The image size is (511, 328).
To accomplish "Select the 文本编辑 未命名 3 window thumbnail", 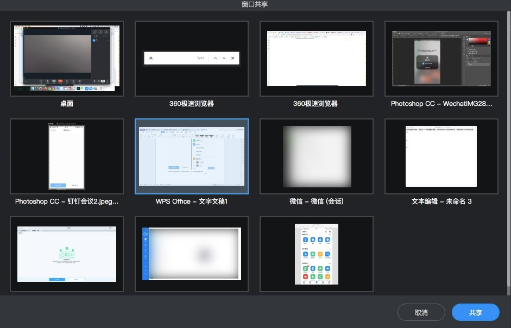I will coord(441,156).
